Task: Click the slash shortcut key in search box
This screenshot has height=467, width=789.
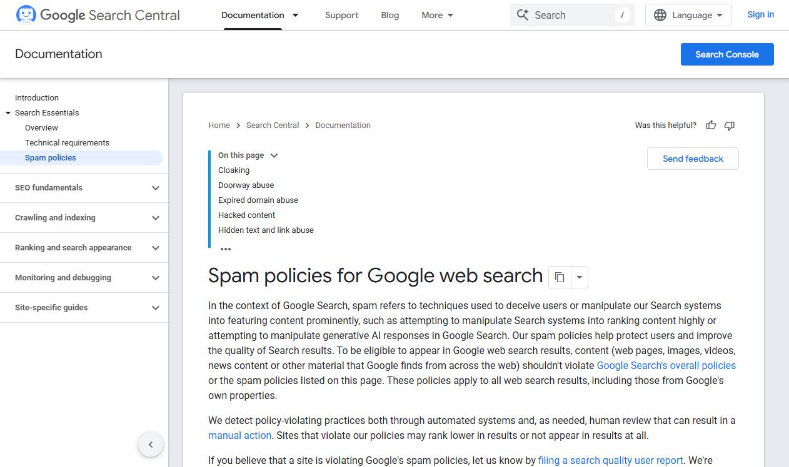Action: pyautogui.click(x=622, y=15)
